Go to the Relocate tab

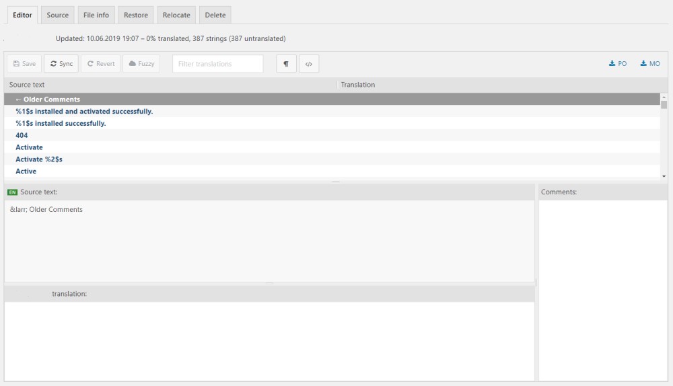[176, 15]
